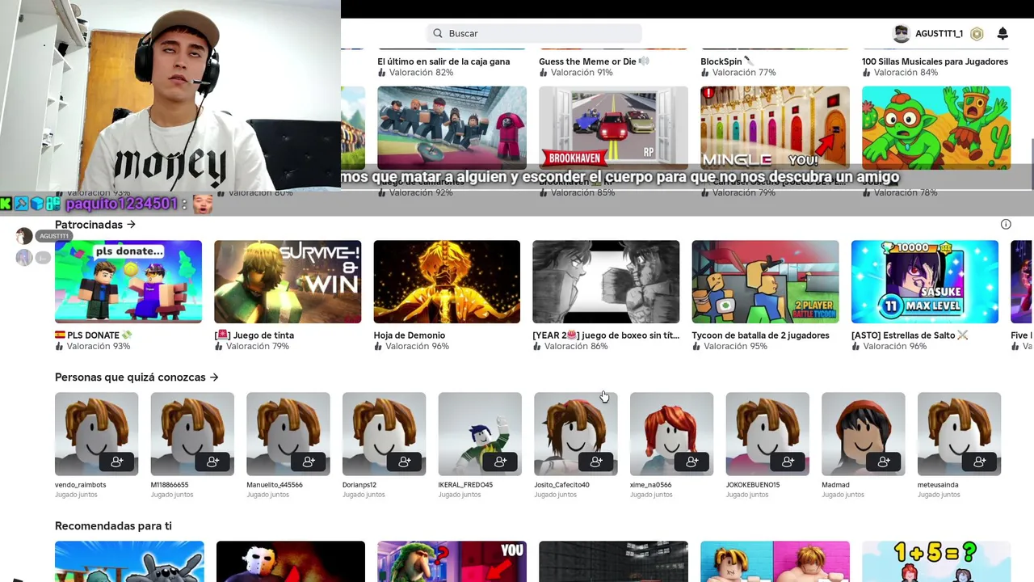Open Estrellas de Salto thumbnail
This screenshot has width=1034, height=582.
tap(925, 281)
